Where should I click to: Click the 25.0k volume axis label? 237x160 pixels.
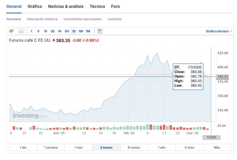tap(222, 126)
